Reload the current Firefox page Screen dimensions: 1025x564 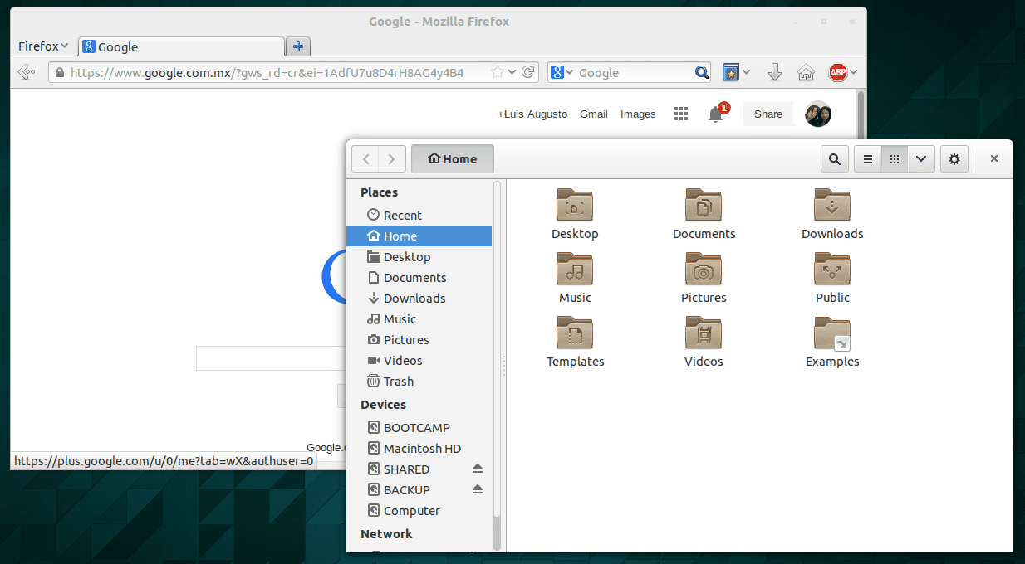528,72
